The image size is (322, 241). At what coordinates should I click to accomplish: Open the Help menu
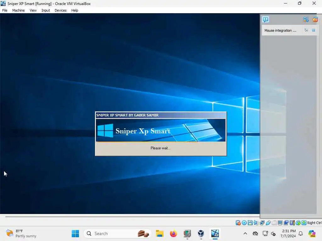coord(75,10)
